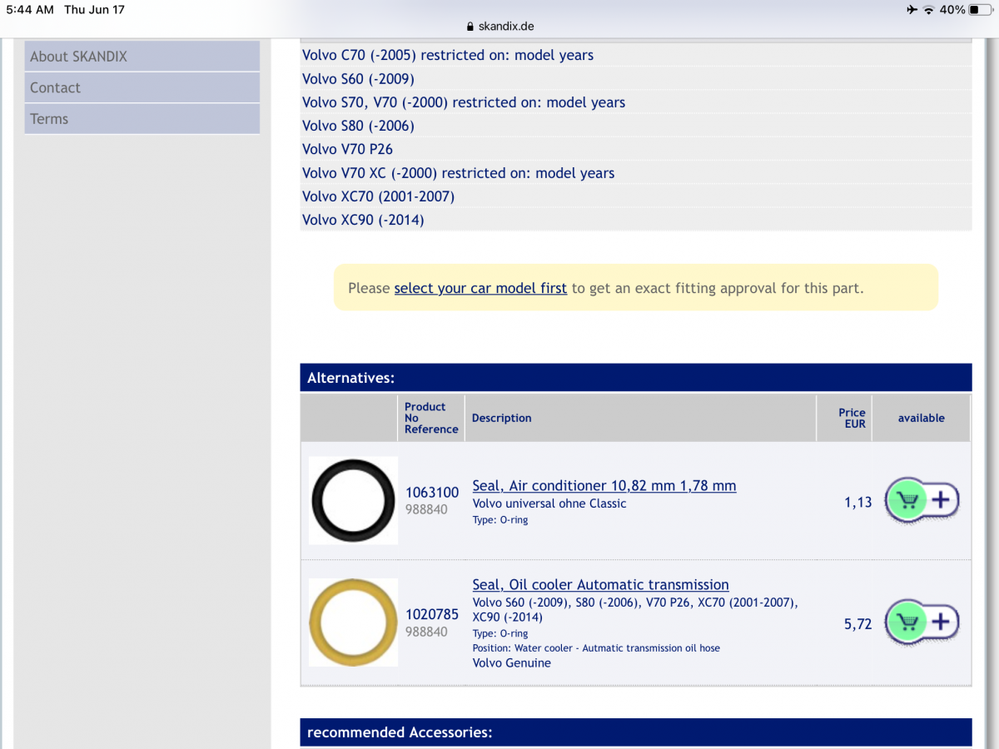Tap the skandix.de address bar

click(x=499, y=26)
